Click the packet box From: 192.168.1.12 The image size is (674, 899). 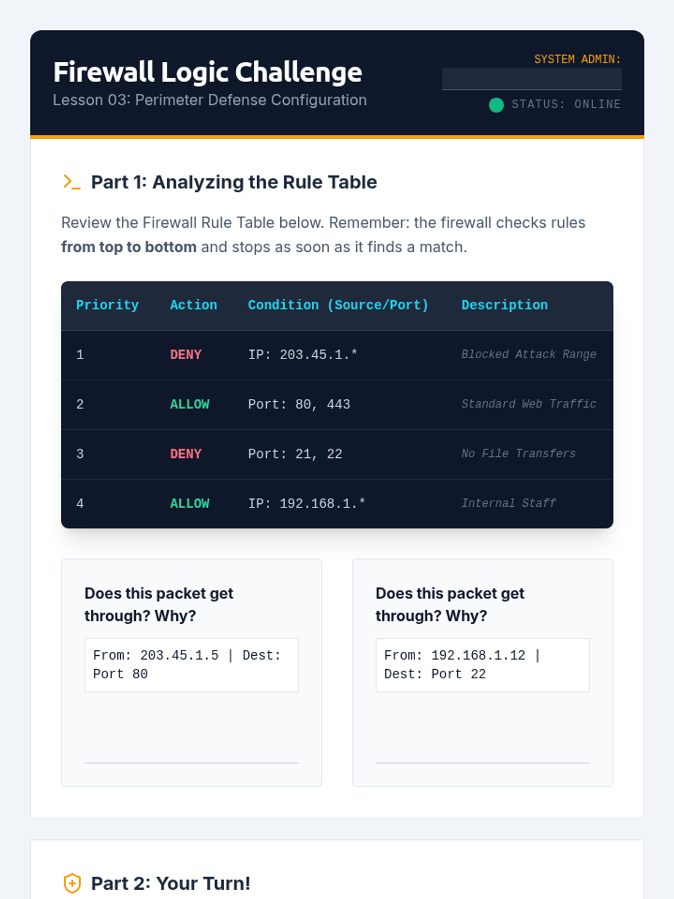point(482,665)
